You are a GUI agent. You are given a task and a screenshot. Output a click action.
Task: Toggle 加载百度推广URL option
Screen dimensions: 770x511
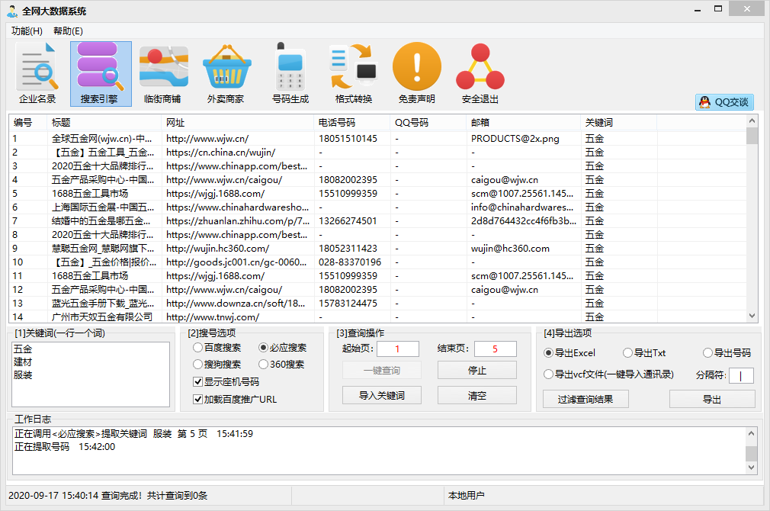click(197, 398)
